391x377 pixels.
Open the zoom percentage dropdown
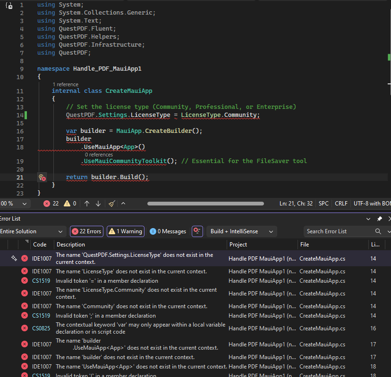(25, 204)
